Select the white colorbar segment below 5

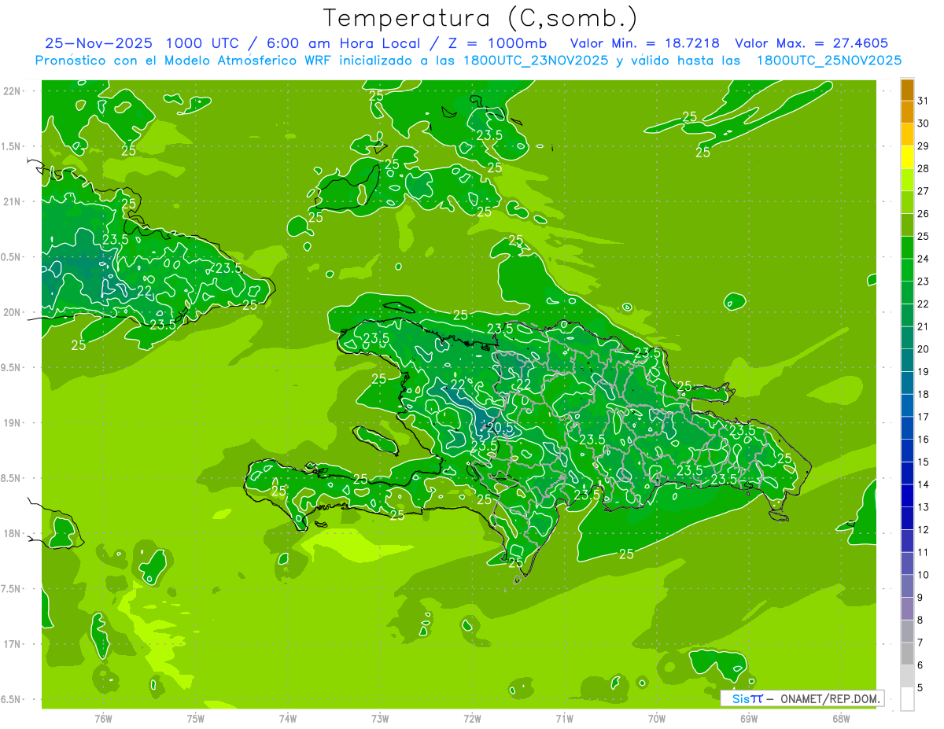tap(907, 699)
